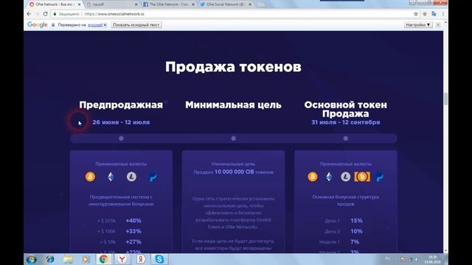The image size is (472, 265).
Task: Open a new browser tab
Action: [261, 4]
